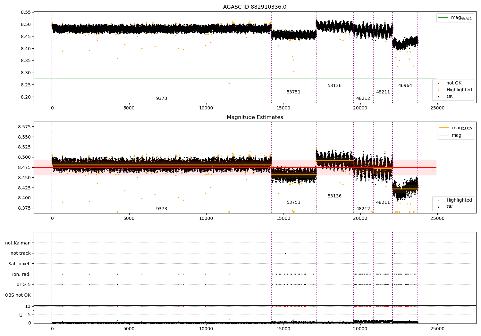The image size is (481, 336).
Task: Click the '8.25' y-axis tick label
Action: point(26,85)
